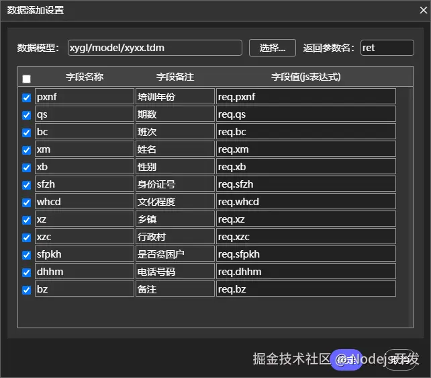Click the req.xz value expression box
This screenshot has height=378, width=431.
(306, 219)
